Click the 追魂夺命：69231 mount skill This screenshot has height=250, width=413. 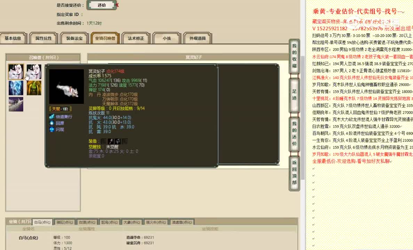coord(140,237)
